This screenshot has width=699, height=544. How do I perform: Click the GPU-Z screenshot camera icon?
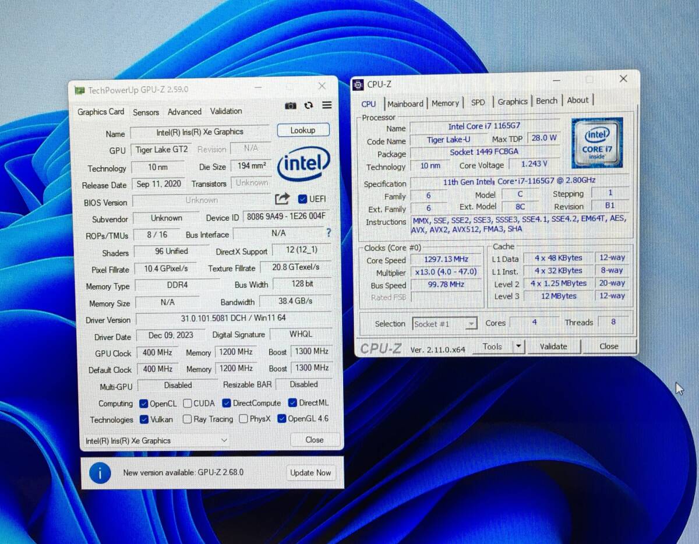click(x=290, y=105)
